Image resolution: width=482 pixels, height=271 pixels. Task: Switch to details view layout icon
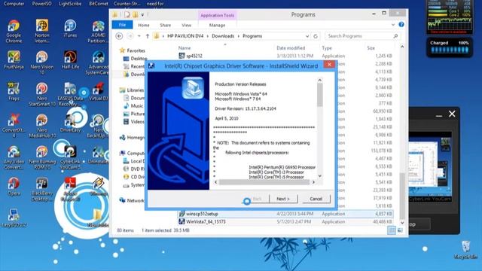pos(392,230)
